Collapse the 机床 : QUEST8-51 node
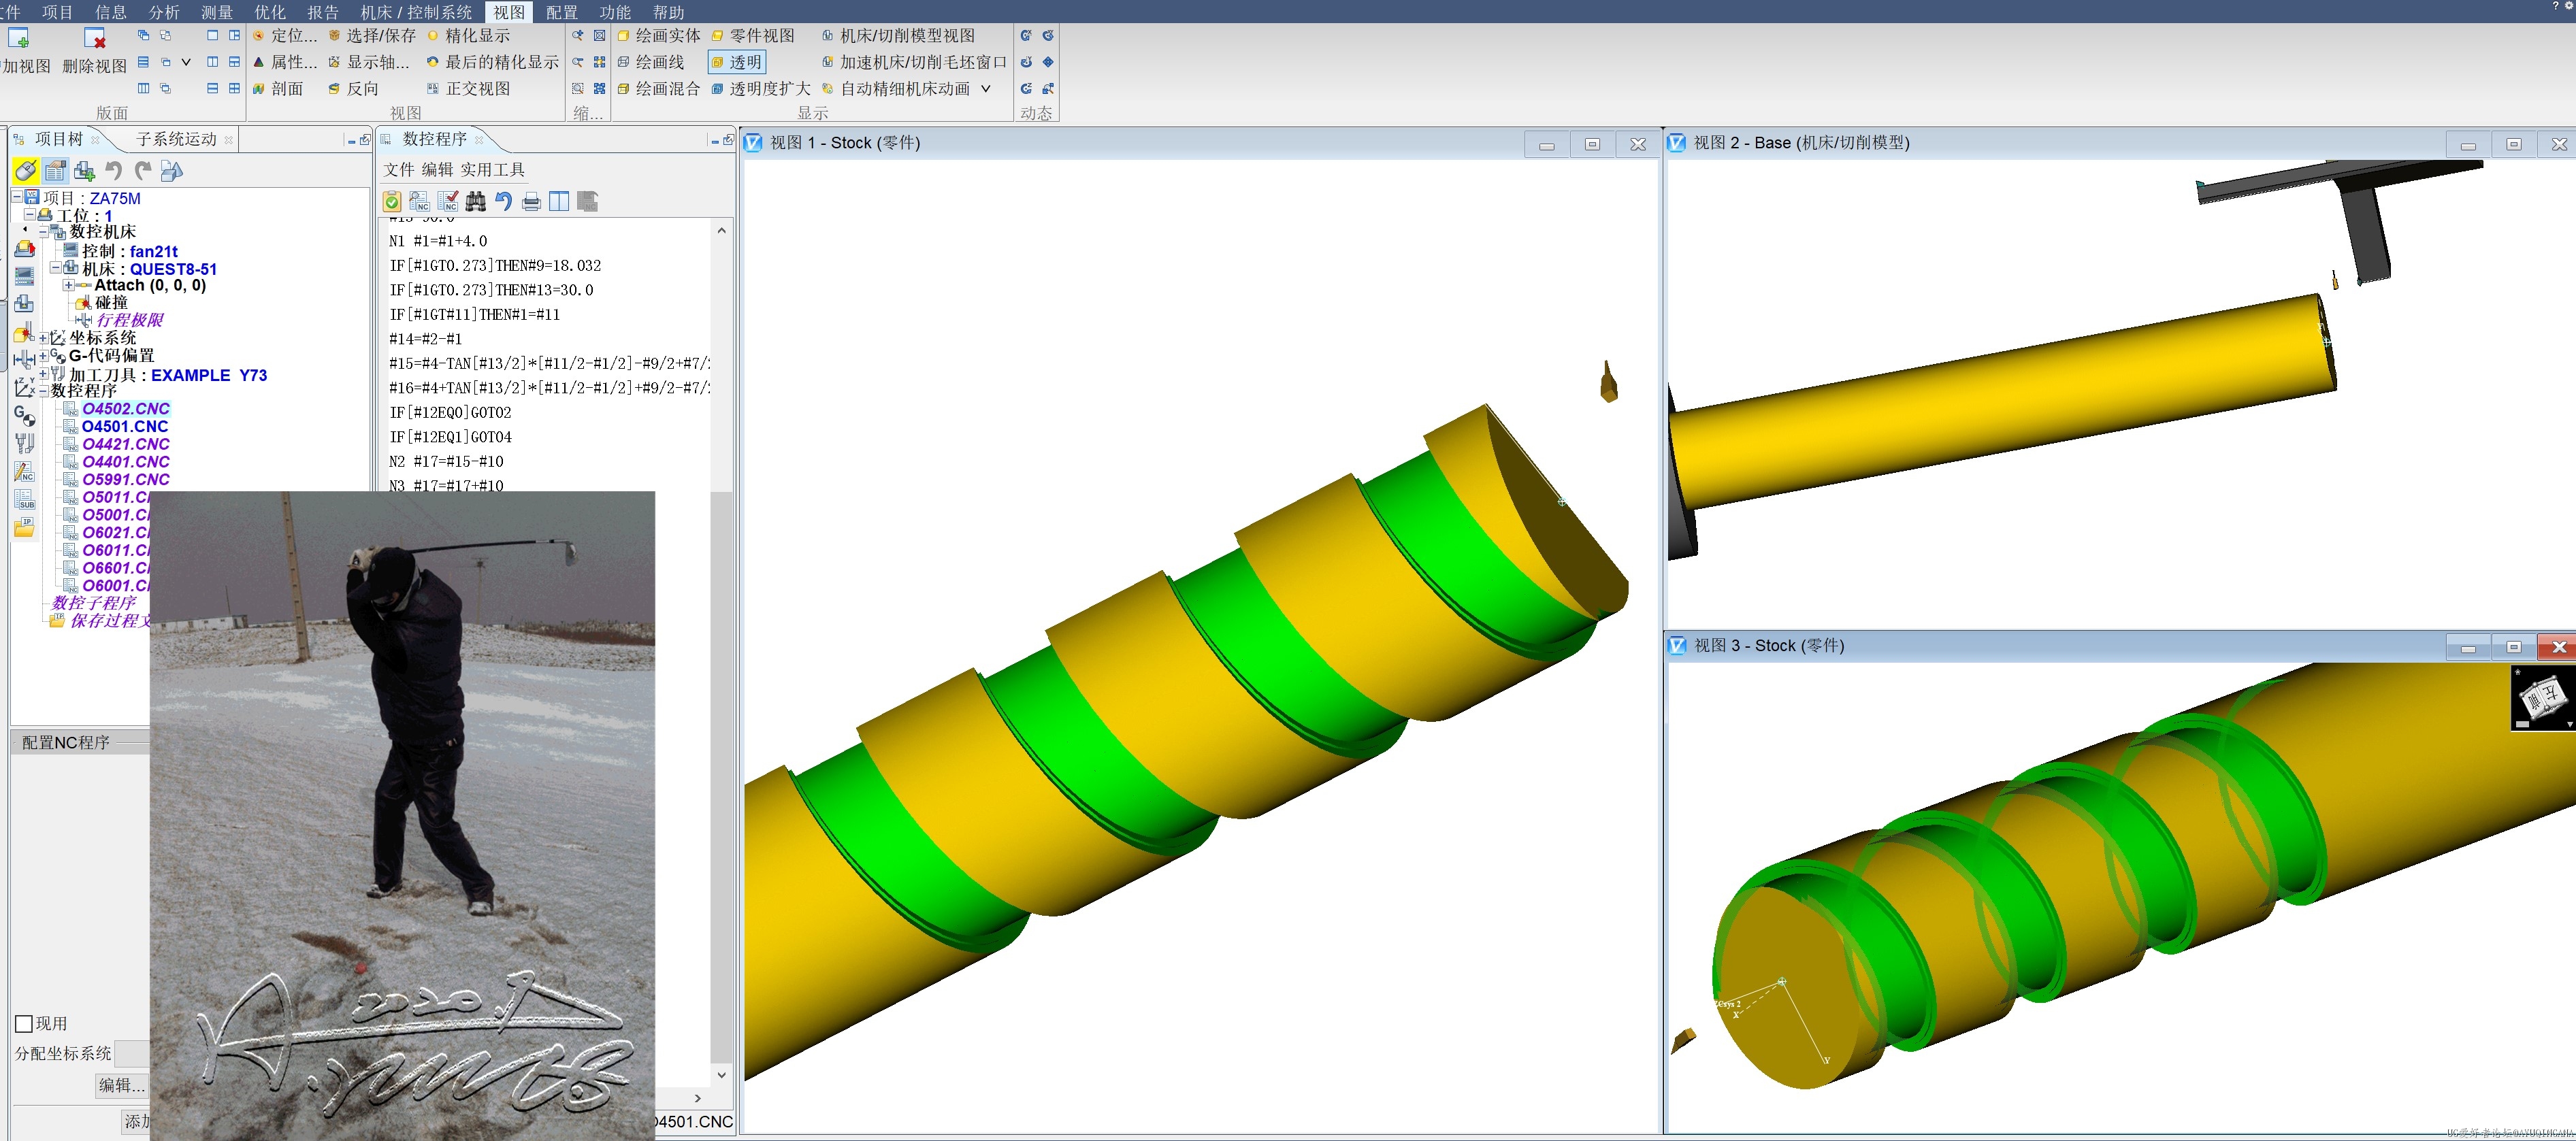The image size is (2576, 1141). click(56, 267)
